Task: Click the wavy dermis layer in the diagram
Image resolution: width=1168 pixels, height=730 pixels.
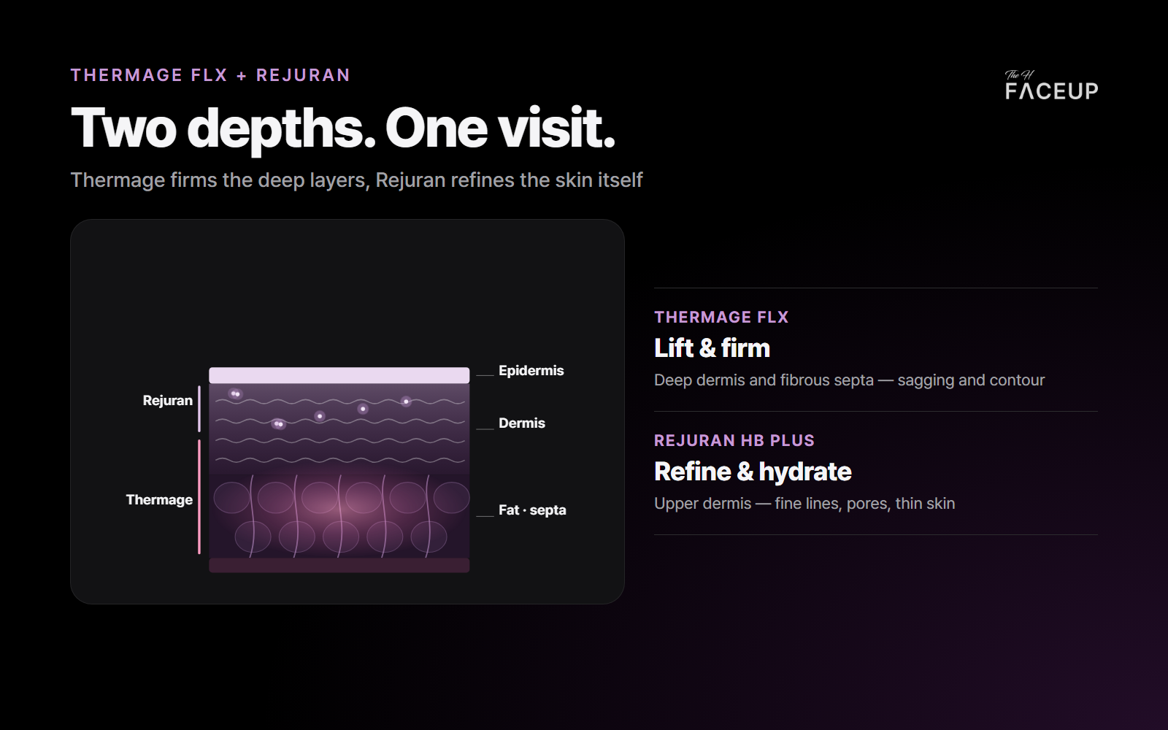Action: tap(339, 429)
